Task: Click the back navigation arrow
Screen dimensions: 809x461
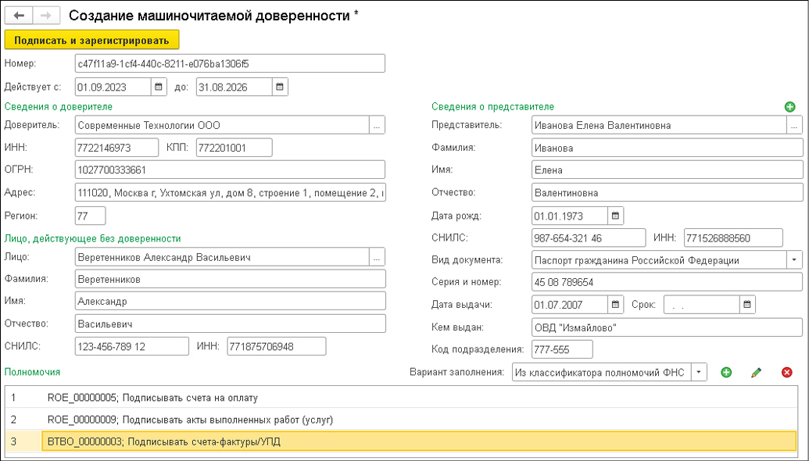Action: (x=19, y=15)
